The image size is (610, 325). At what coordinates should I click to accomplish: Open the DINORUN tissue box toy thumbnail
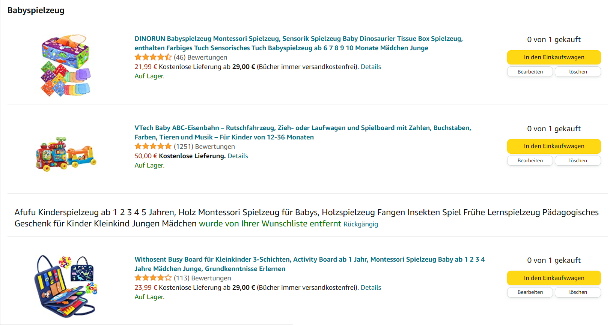point(66,65)
